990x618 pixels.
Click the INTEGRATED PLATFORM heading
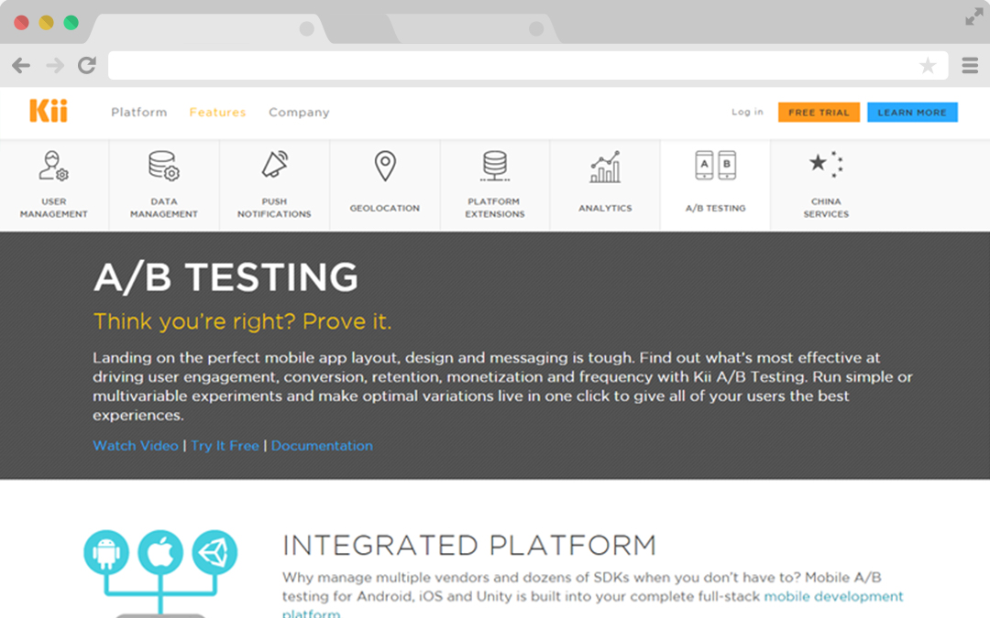(469, 546)
